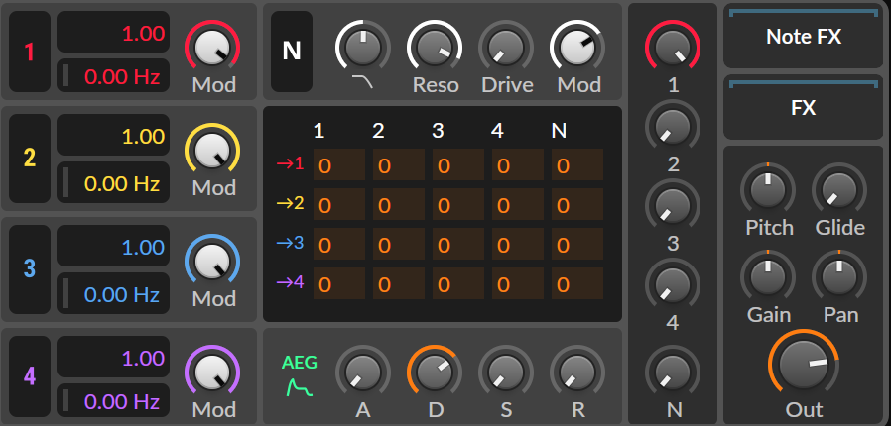The height and width of the screenshot is (426, 891).
Task: Click matrix cell column 4 row →2
Action: [x=518, y=205]
